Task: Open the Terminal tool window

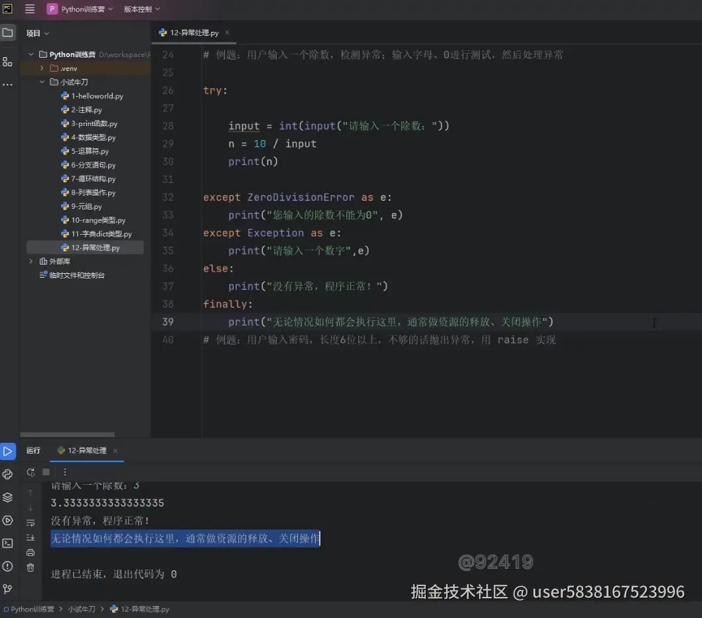Action: (7, 544)
